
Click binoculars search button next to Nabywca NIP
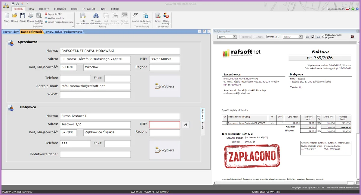(186, 124)
